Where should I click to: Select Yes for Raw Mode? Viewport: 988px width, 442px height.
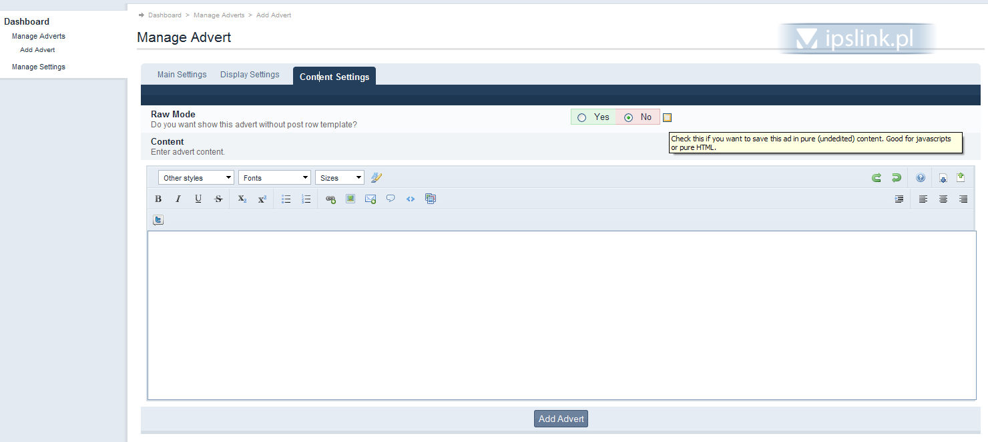[x=582, y=117]
